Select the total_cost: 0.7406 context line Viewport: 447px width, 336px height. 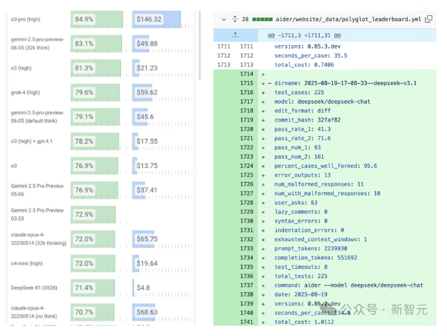pos(304,65)
